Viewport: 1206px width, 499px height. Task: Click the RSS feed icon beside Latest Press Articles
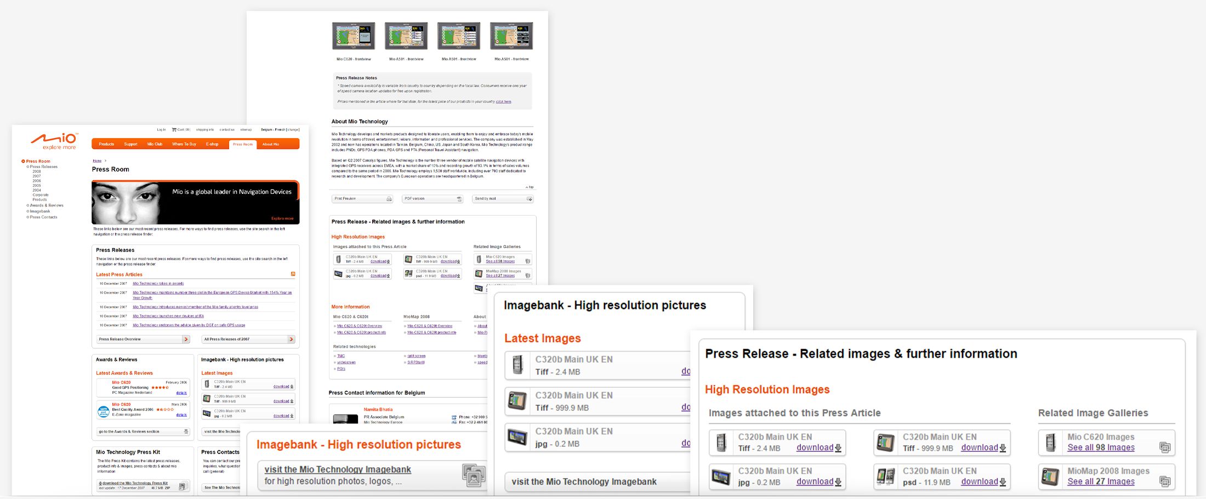[293, 274]
